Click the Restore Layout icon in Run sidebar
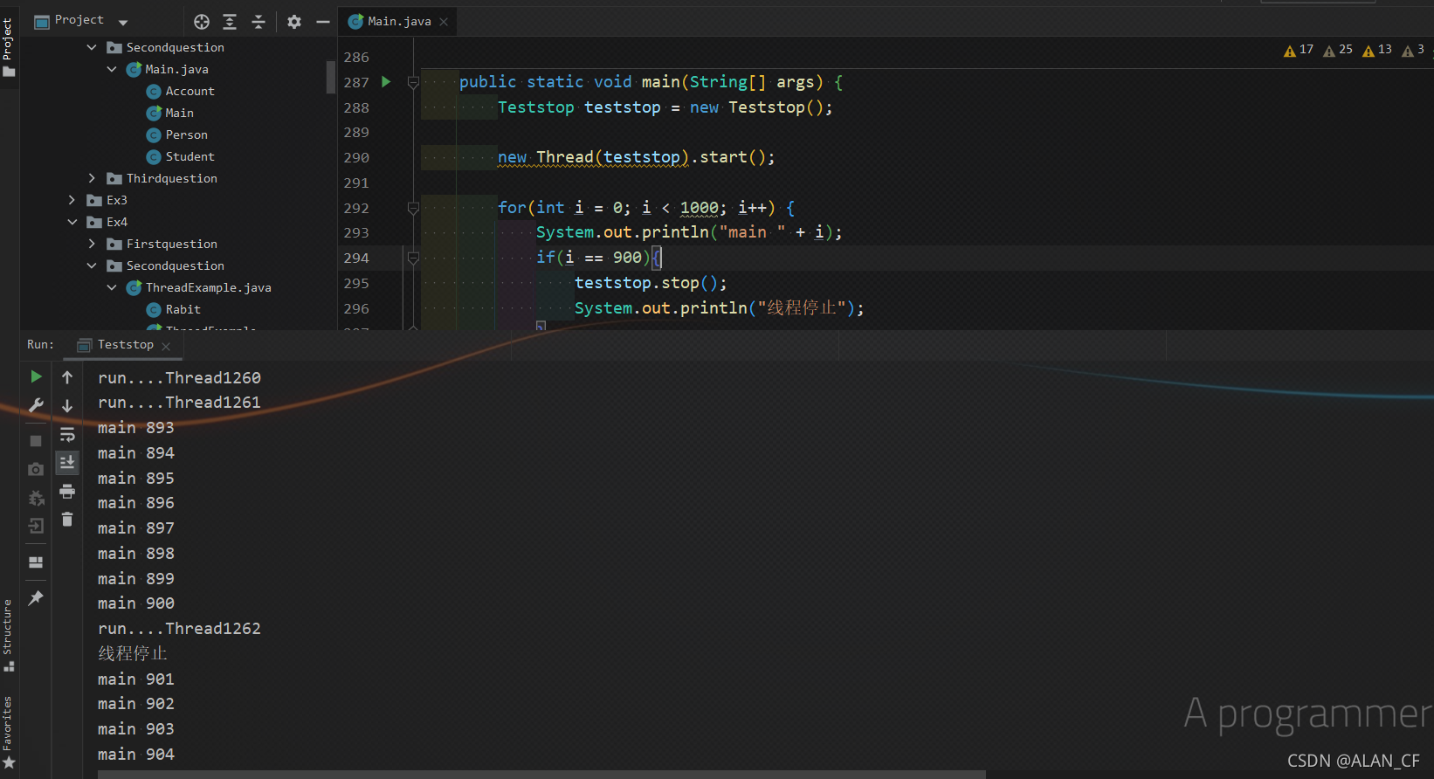 tap(36, 562)
